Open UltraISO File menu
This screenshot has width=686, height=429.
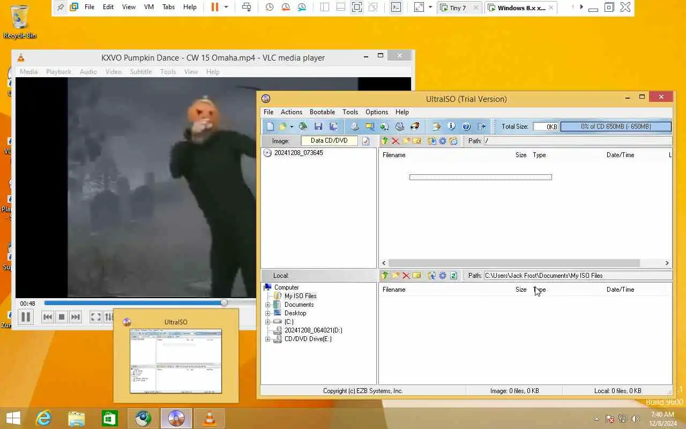pyautogui.click(x=269, y=112)
